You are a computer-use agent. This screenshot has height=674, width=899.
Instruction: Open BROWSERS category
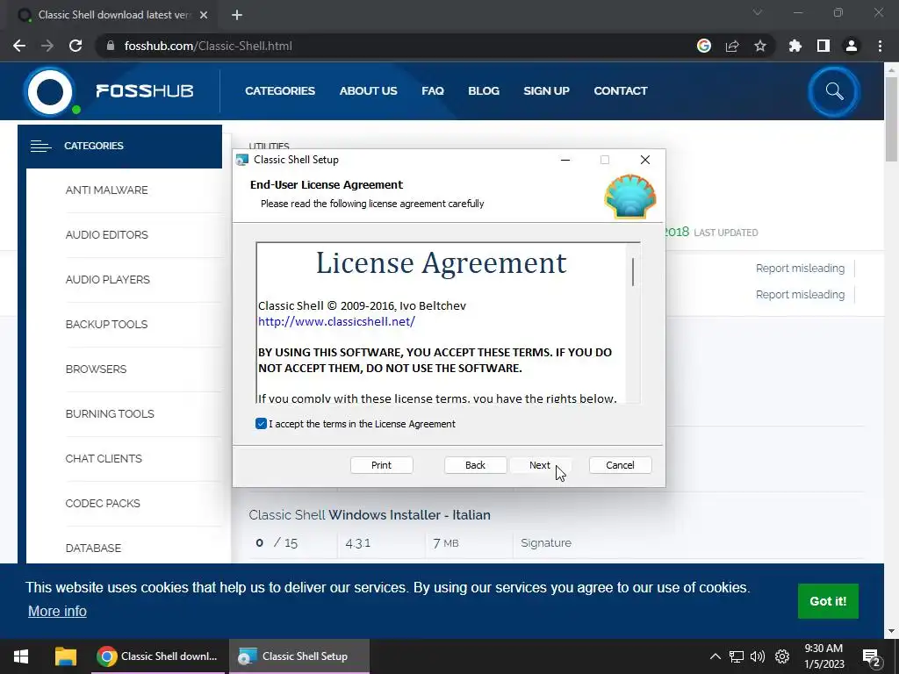96,369
